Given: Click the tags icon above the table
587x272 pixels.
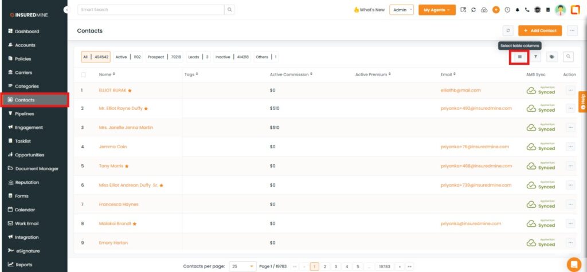Looking at the screenshot, I should [x=551, y=57].
